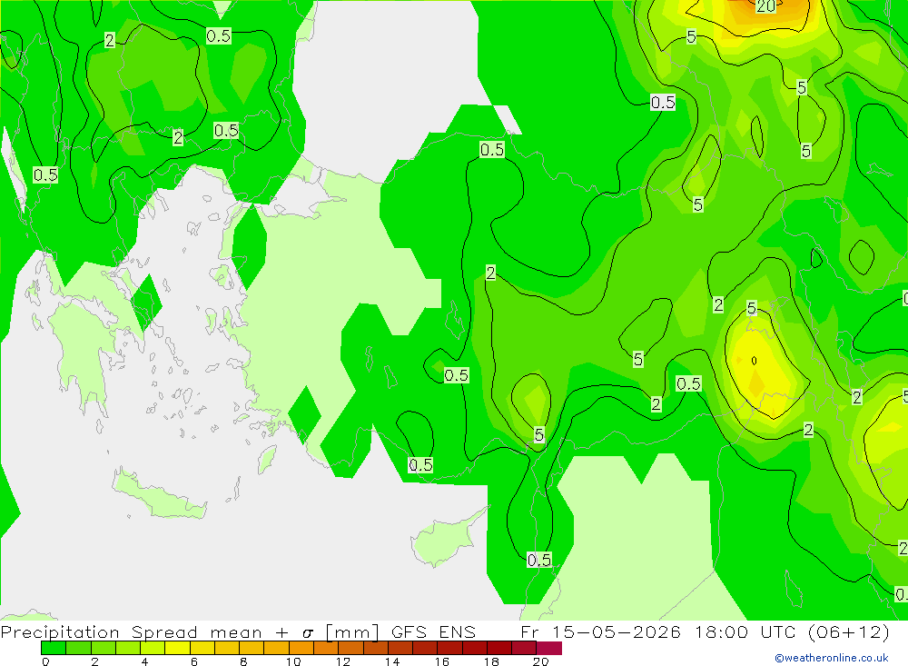Screen dimensions: 908x666
Task: Click legend scale tick label '10'
Action: pyautogui.click(x=293, y=661)
